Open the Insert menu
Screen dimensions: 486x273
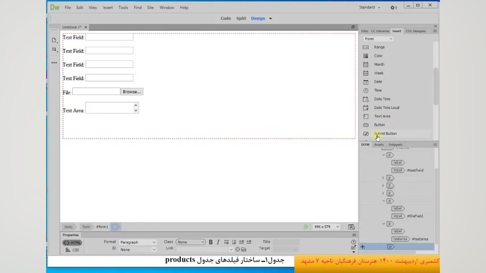pos(108,7)
